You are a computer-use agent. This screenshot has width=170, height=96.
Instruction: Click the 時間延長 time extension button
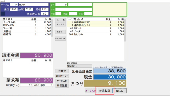click(62, 86)
